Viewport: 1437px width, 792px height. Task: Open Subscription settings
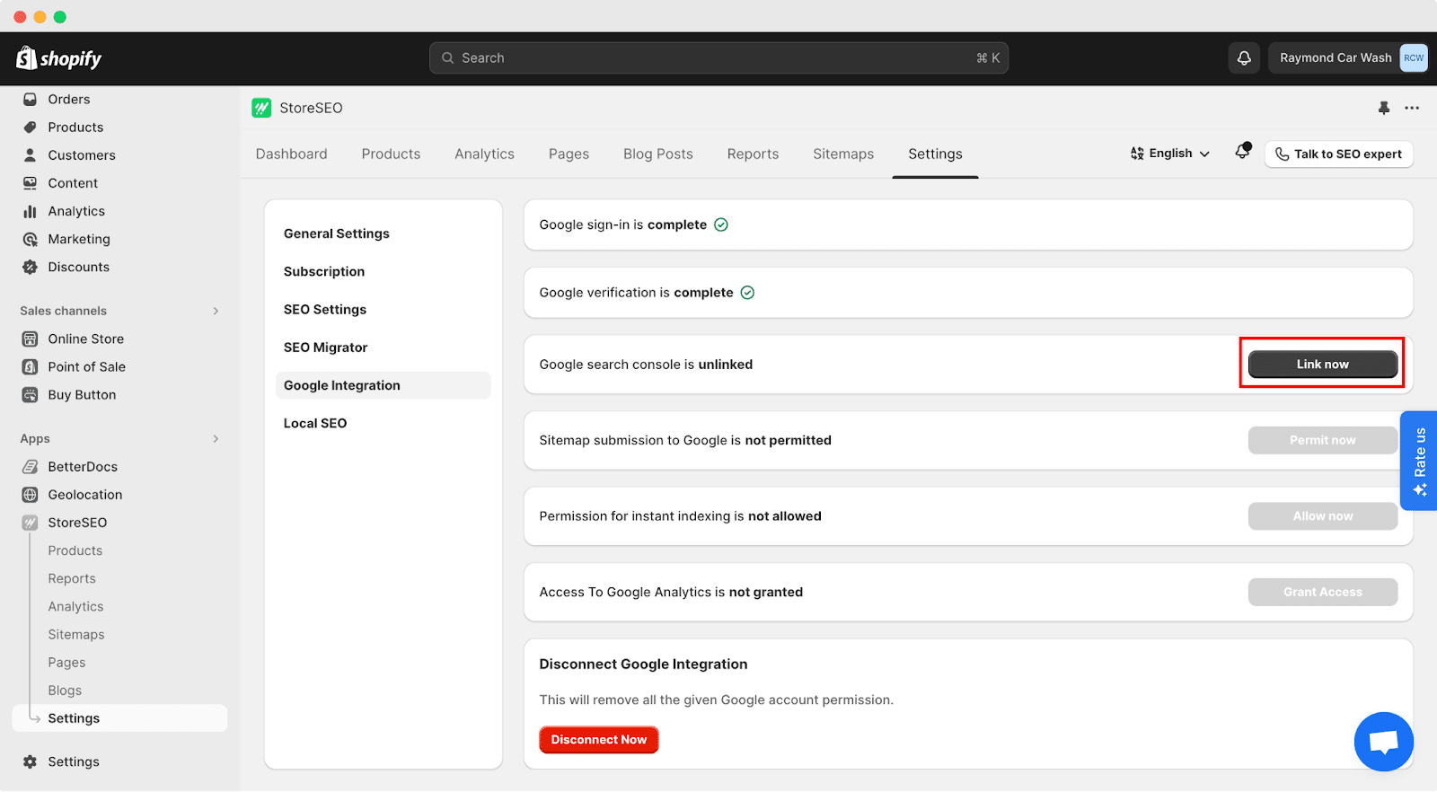coord(324,271)
